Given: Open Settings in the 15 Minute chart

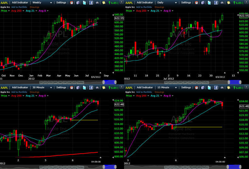Looking at the screenshot, I should [x=186, y=87].
